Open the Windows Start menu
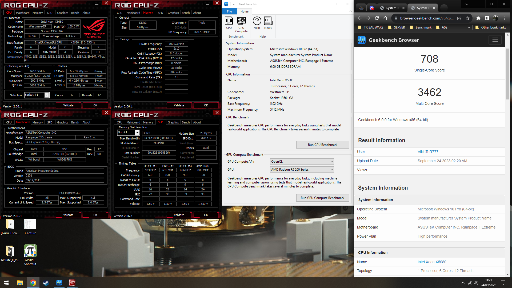This screenshot has width=512, height=288. [6, 283]
